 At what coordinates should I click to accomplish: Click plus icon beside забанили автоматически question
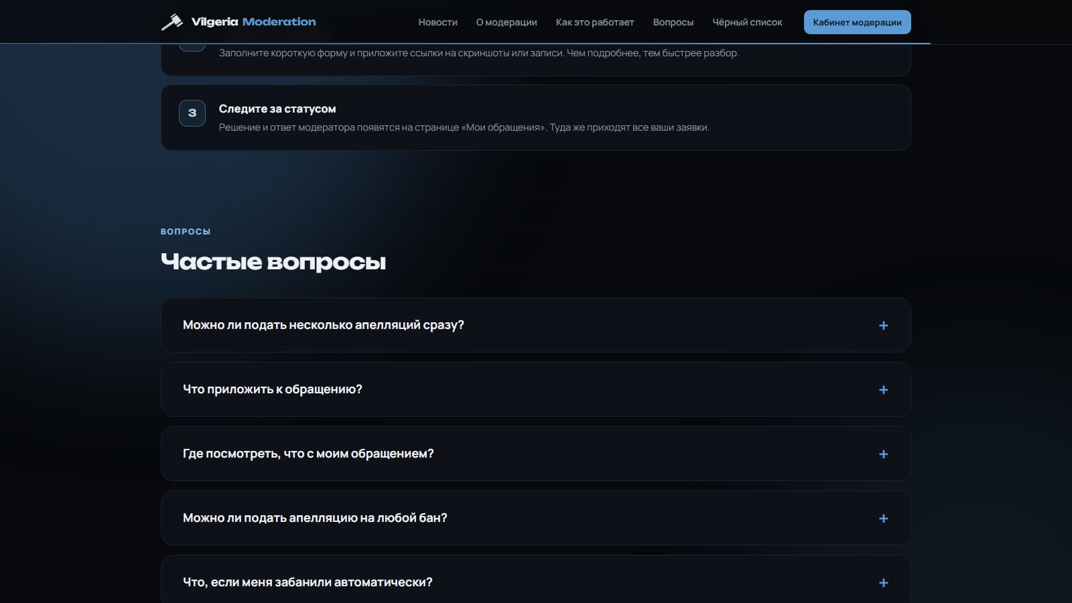click(883, 583)
